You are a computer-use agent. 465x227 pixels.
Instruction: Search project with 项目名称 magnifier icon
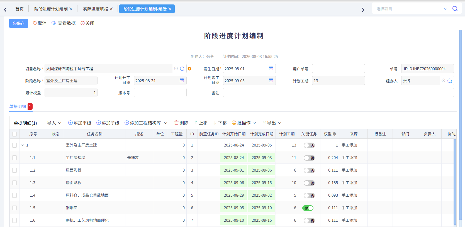tap(182, 69)
